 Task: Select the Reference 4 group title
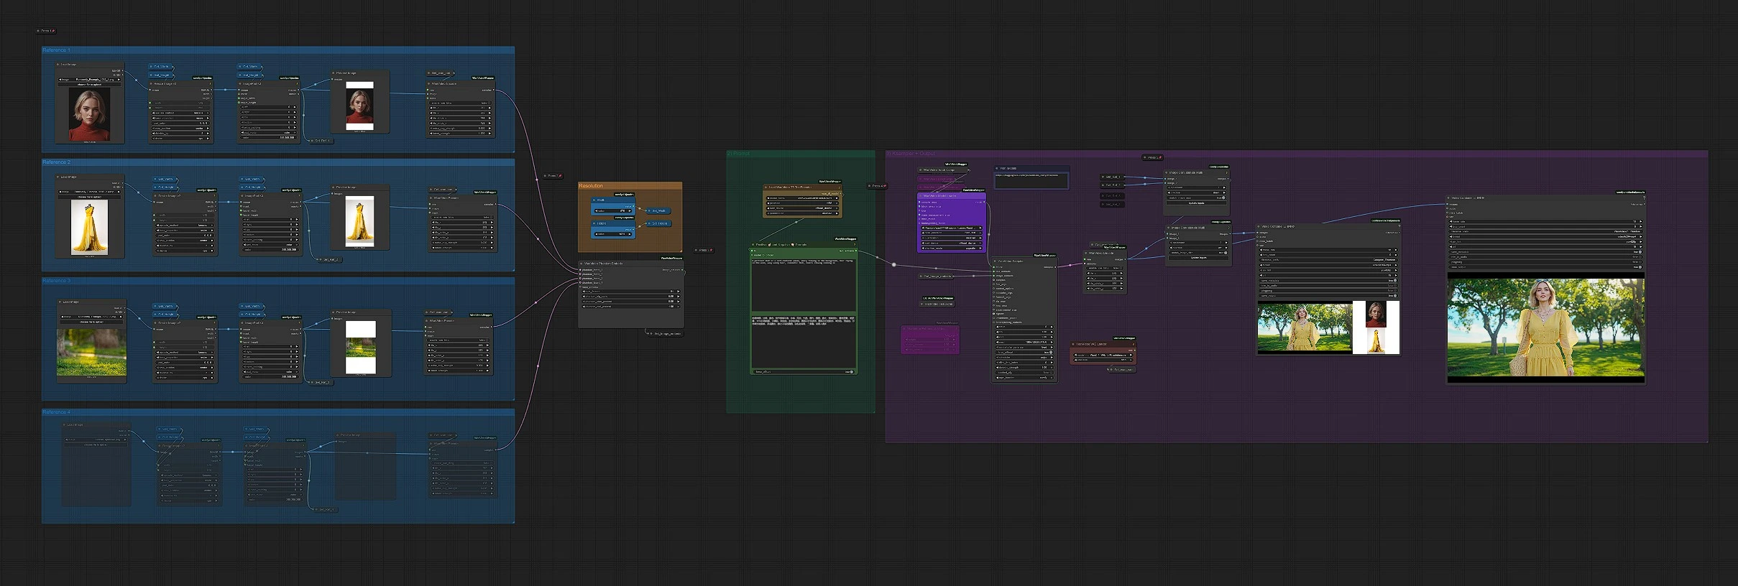[x=56, y=412]
